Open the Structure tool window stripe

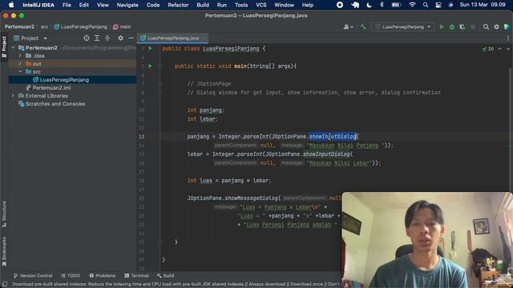click(4, 214)
